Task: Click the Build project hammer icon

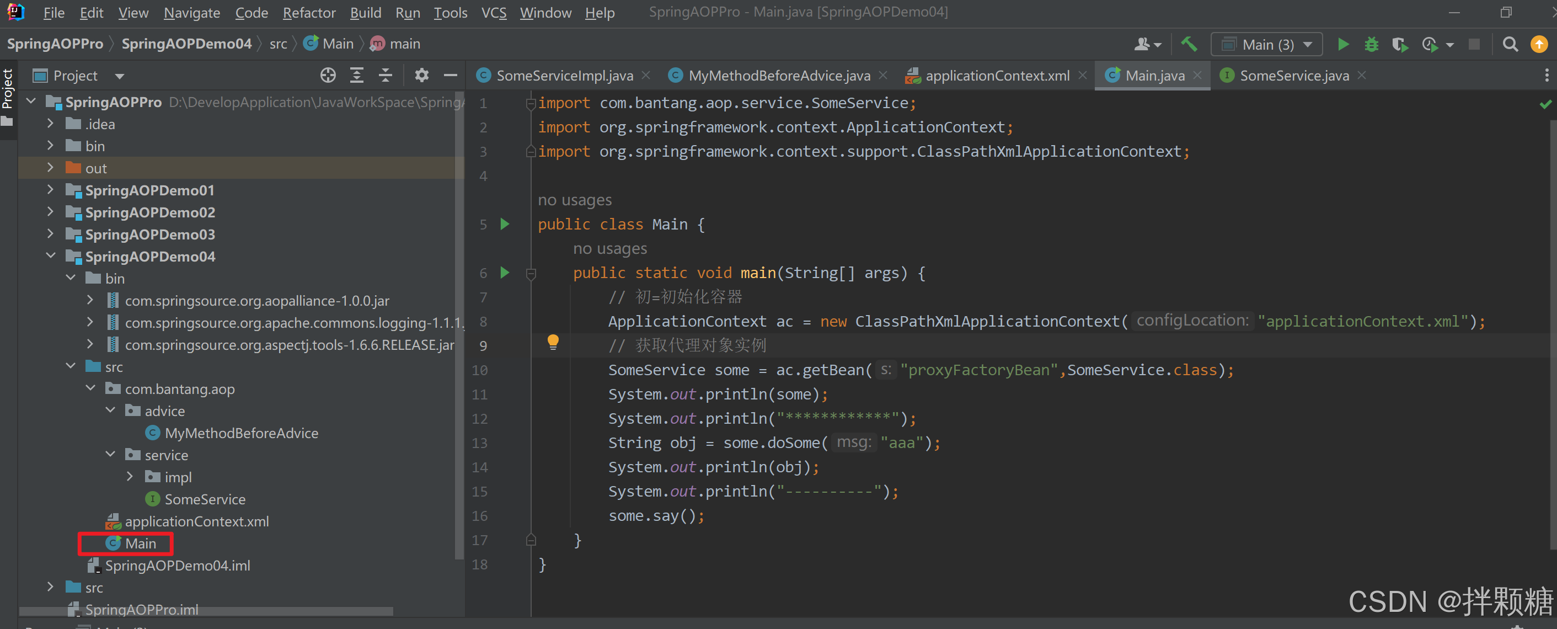Action: (1189, 44)
